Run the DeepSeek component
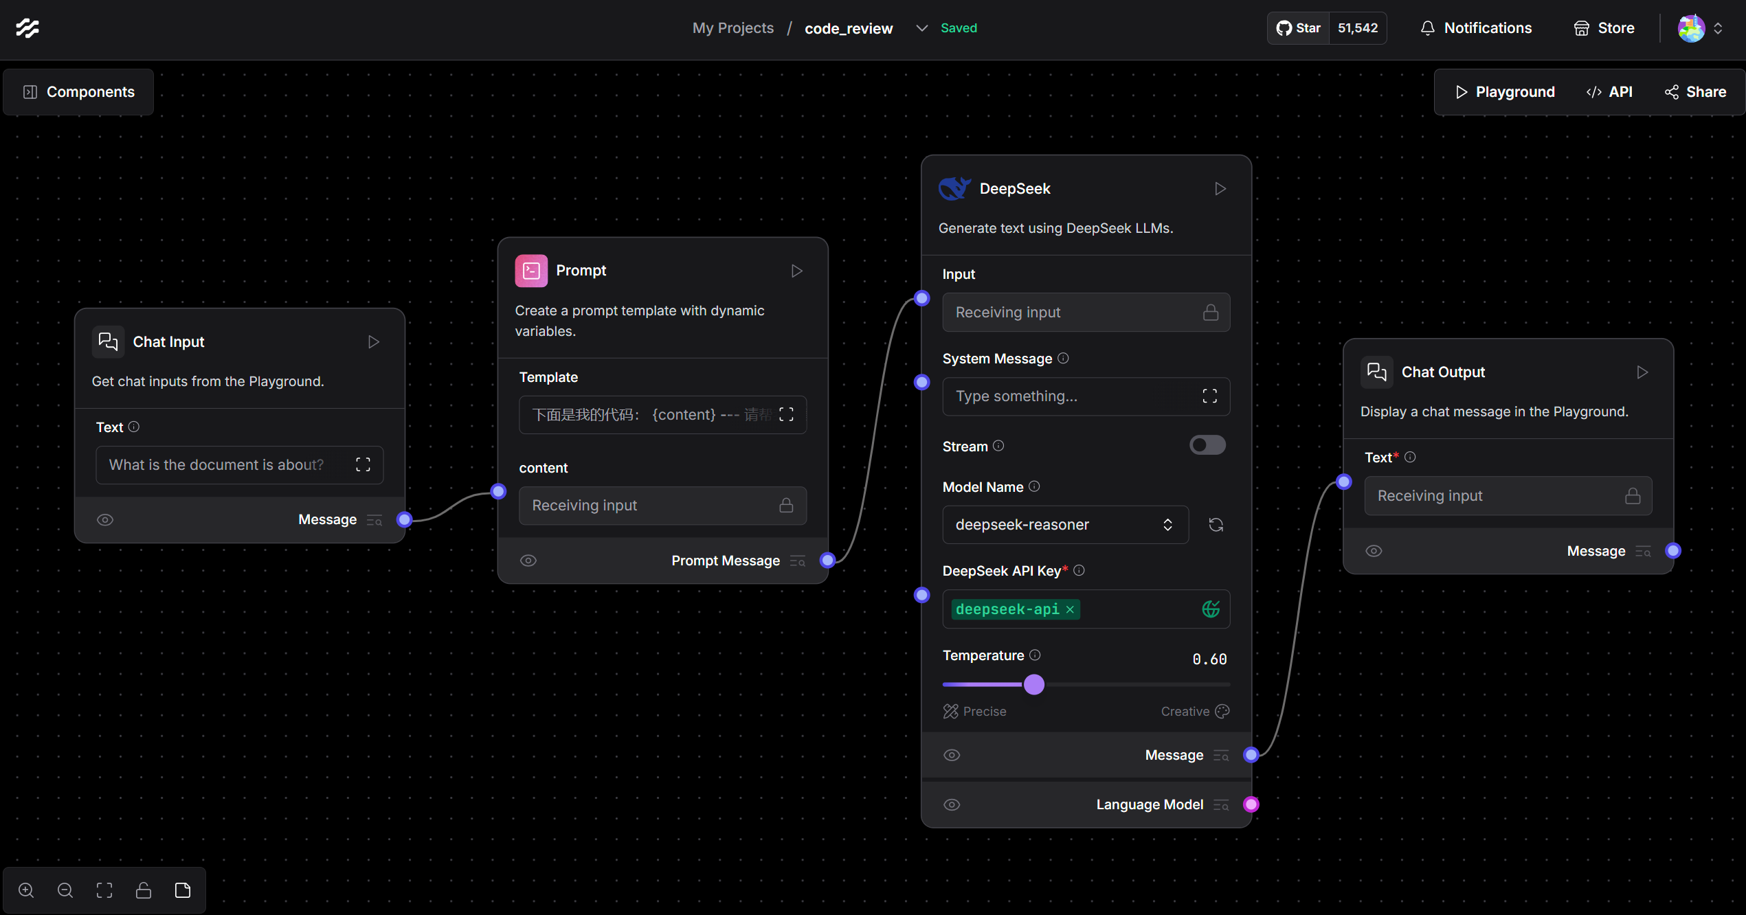The height and width of the screenshot is (915, 1746). coord(1220,188)
